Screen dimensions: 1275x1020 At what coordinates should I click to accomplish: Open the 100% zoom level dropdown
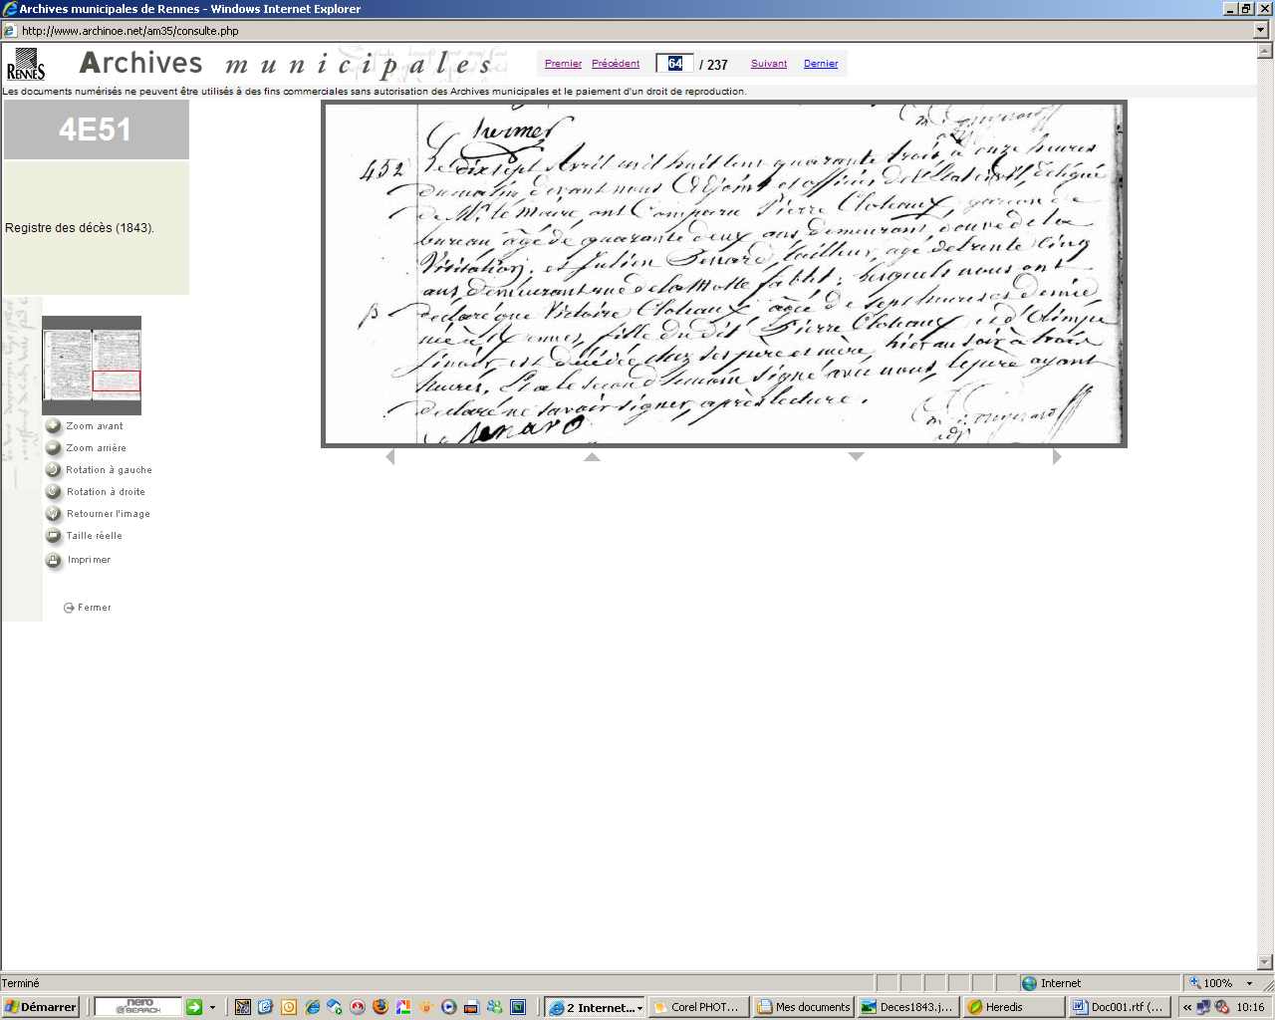coord(1249,983)
